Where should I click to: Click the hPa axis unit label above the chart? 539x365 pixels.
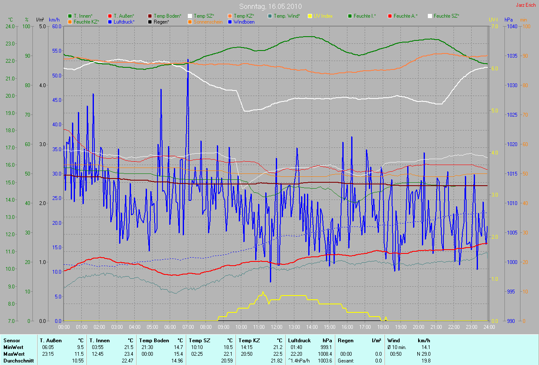tap(509, 20)
